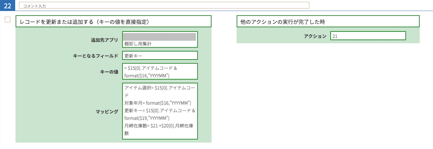
Task: Edit the 棚卸し用集計 target app value
Action: click(160, 44)
